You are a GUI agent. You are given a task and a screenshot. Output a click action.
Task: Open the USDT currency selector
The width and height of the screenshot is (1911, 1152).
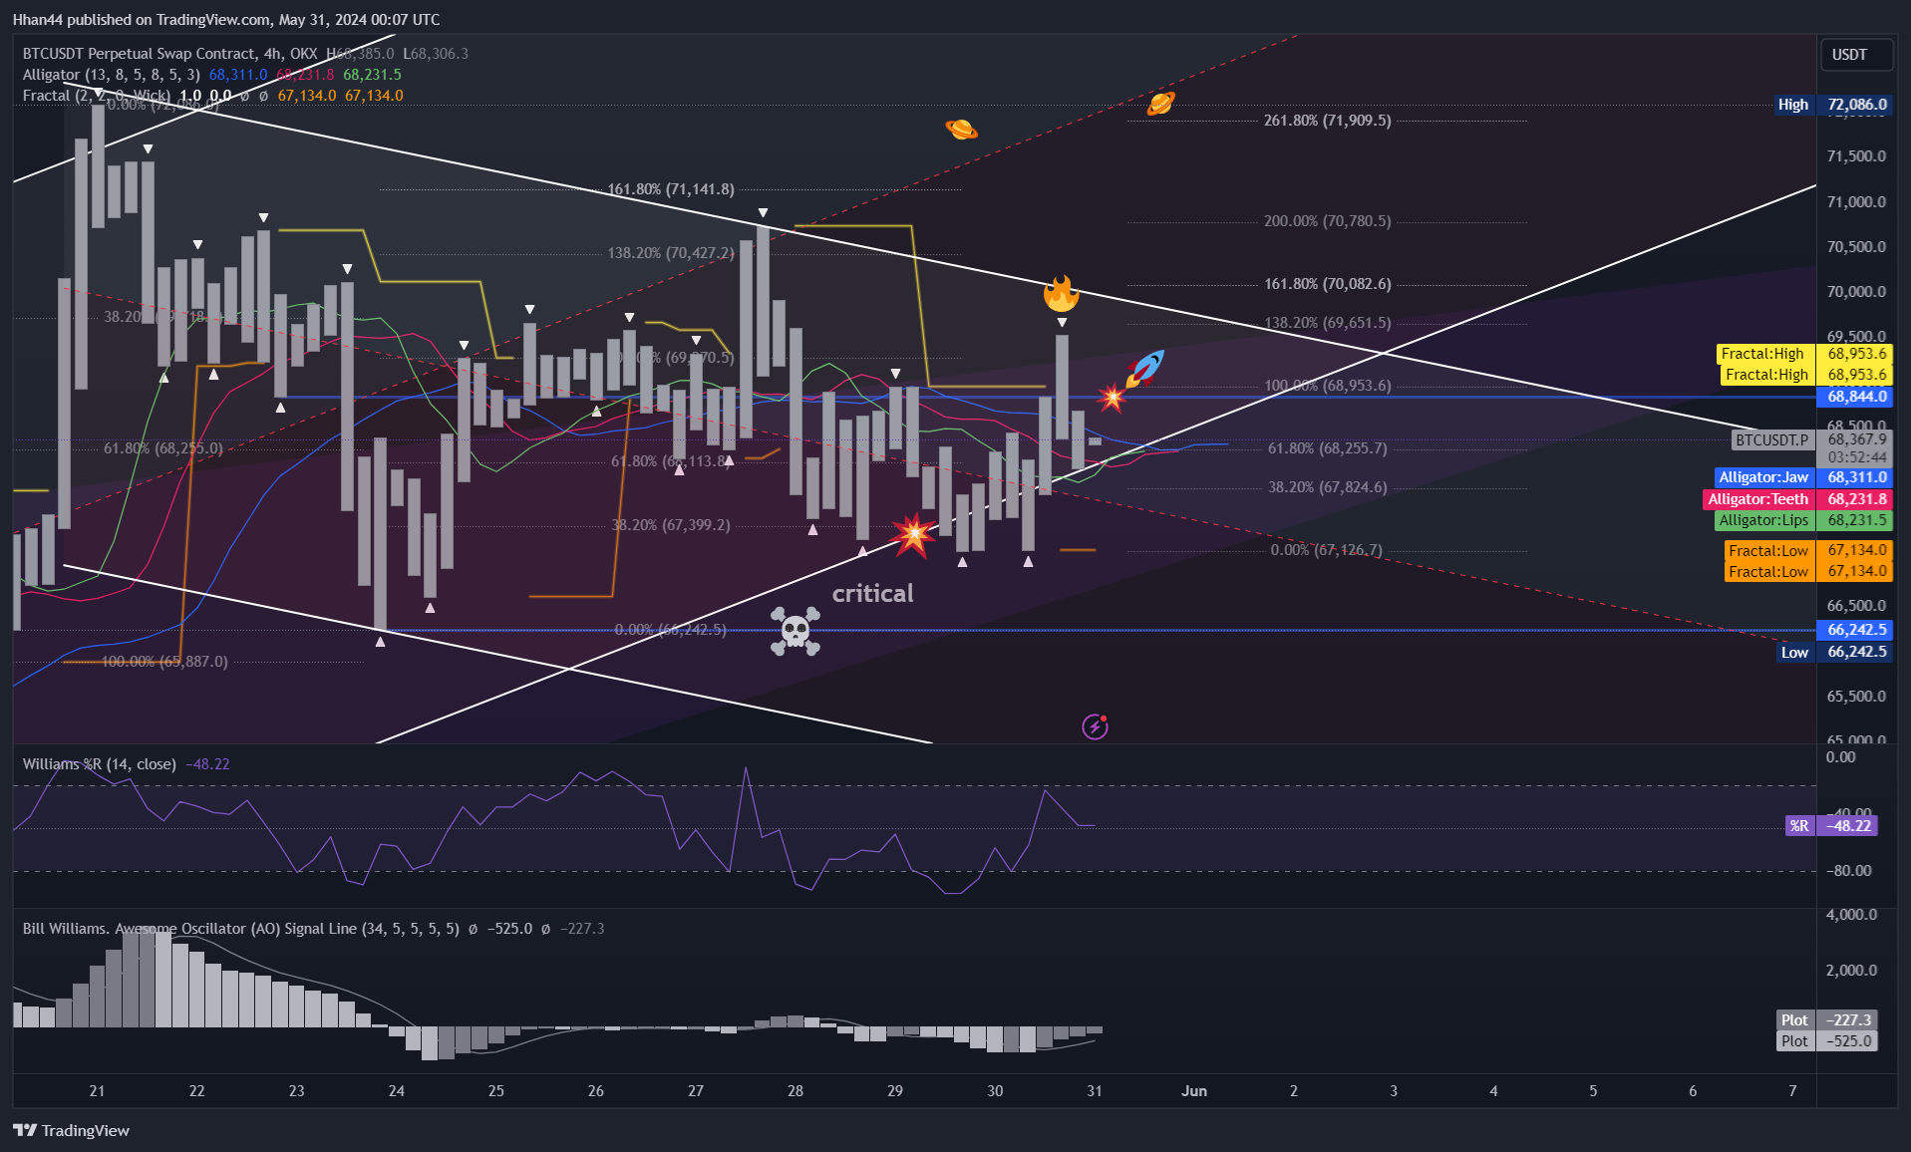tap(1856, 55)
